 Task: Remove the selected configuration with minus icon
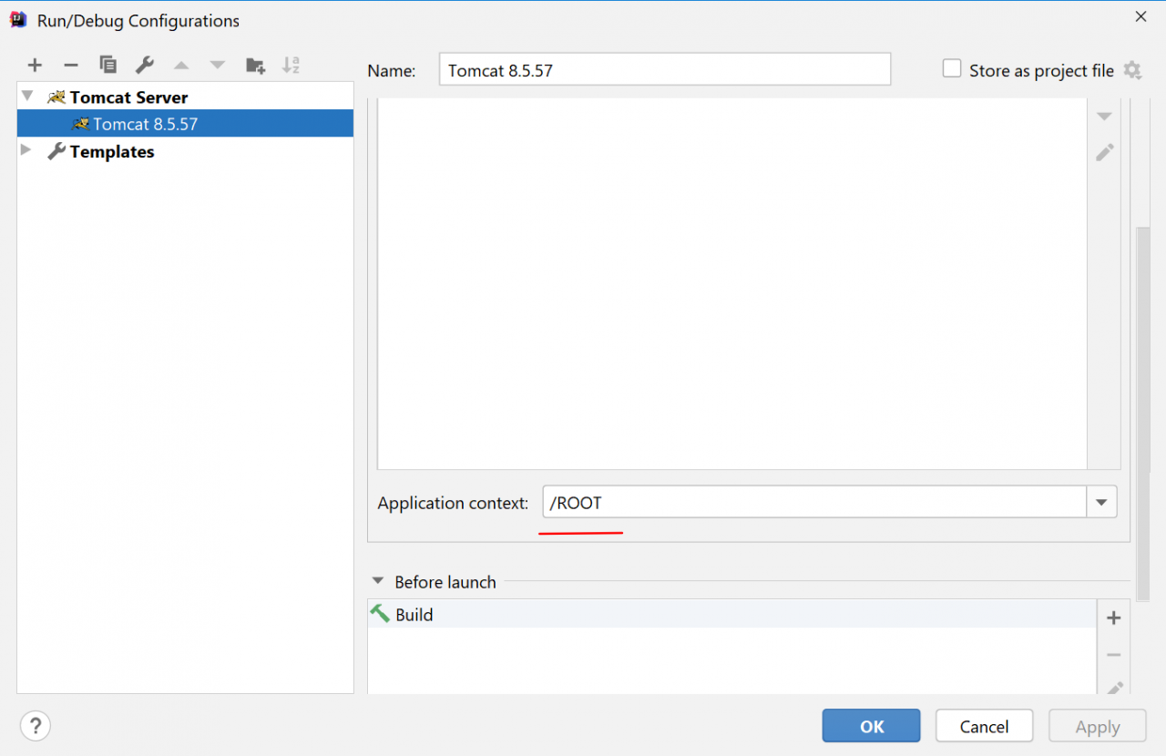click(71, 65)
